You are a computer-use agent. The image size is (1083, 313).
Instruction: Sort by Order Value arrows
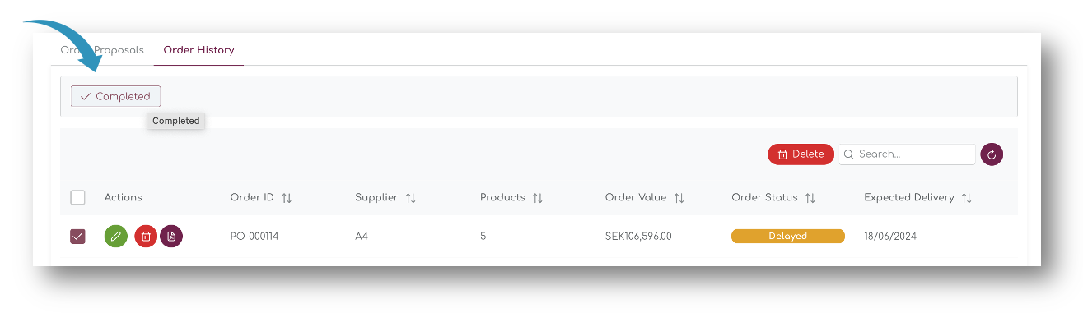pos(679,198)
